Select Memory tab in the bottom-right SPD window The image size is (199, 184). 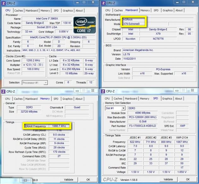(145, 99)
